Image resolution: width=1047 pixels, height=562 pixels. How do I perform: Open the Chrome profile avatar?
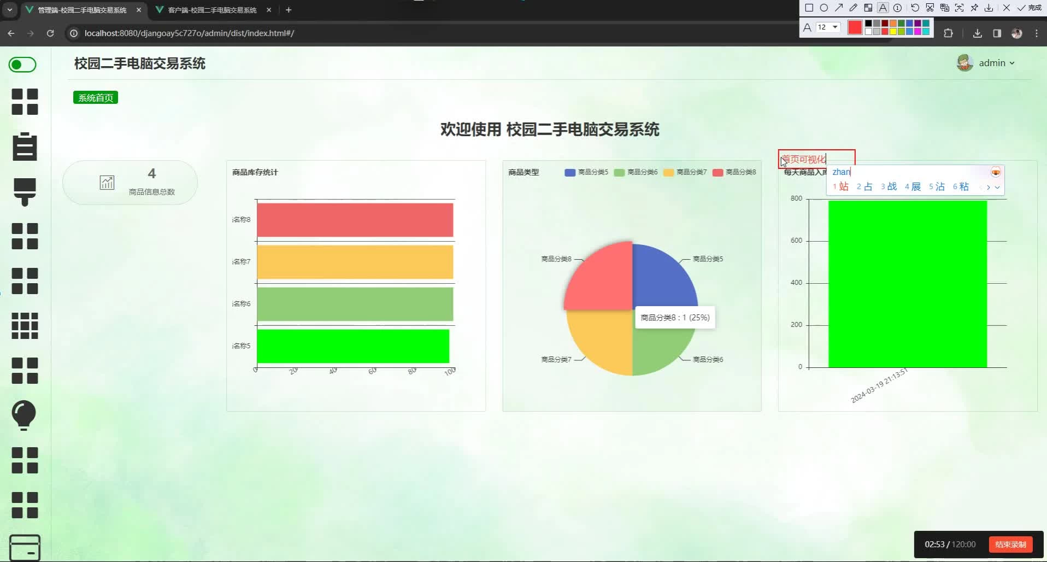(x=1017, y=33)
